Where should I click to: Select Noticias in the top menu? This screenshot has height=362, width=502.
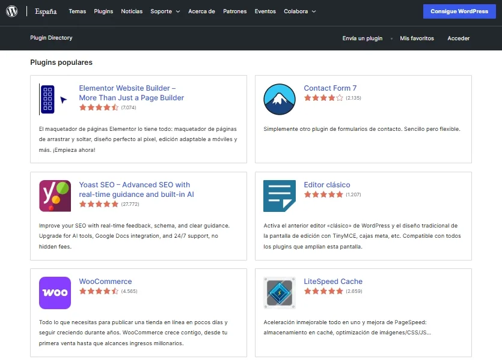pos(132,11)
